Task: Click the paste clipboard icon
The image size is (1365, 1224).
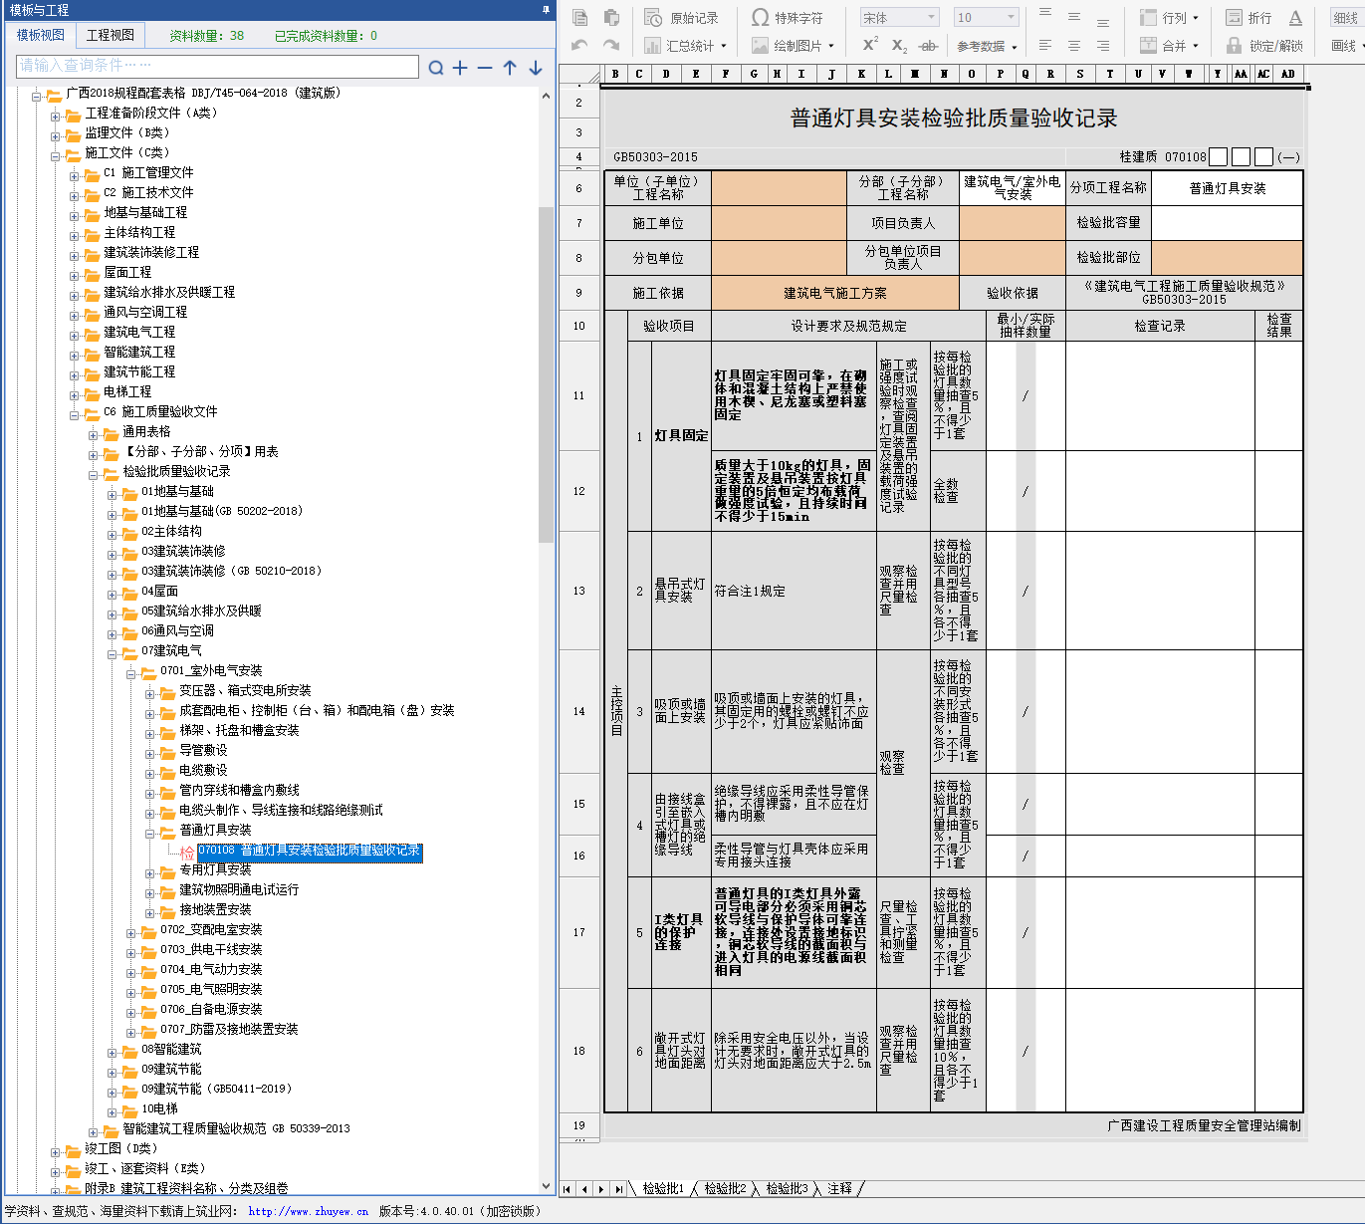Action: pos(612,18)
